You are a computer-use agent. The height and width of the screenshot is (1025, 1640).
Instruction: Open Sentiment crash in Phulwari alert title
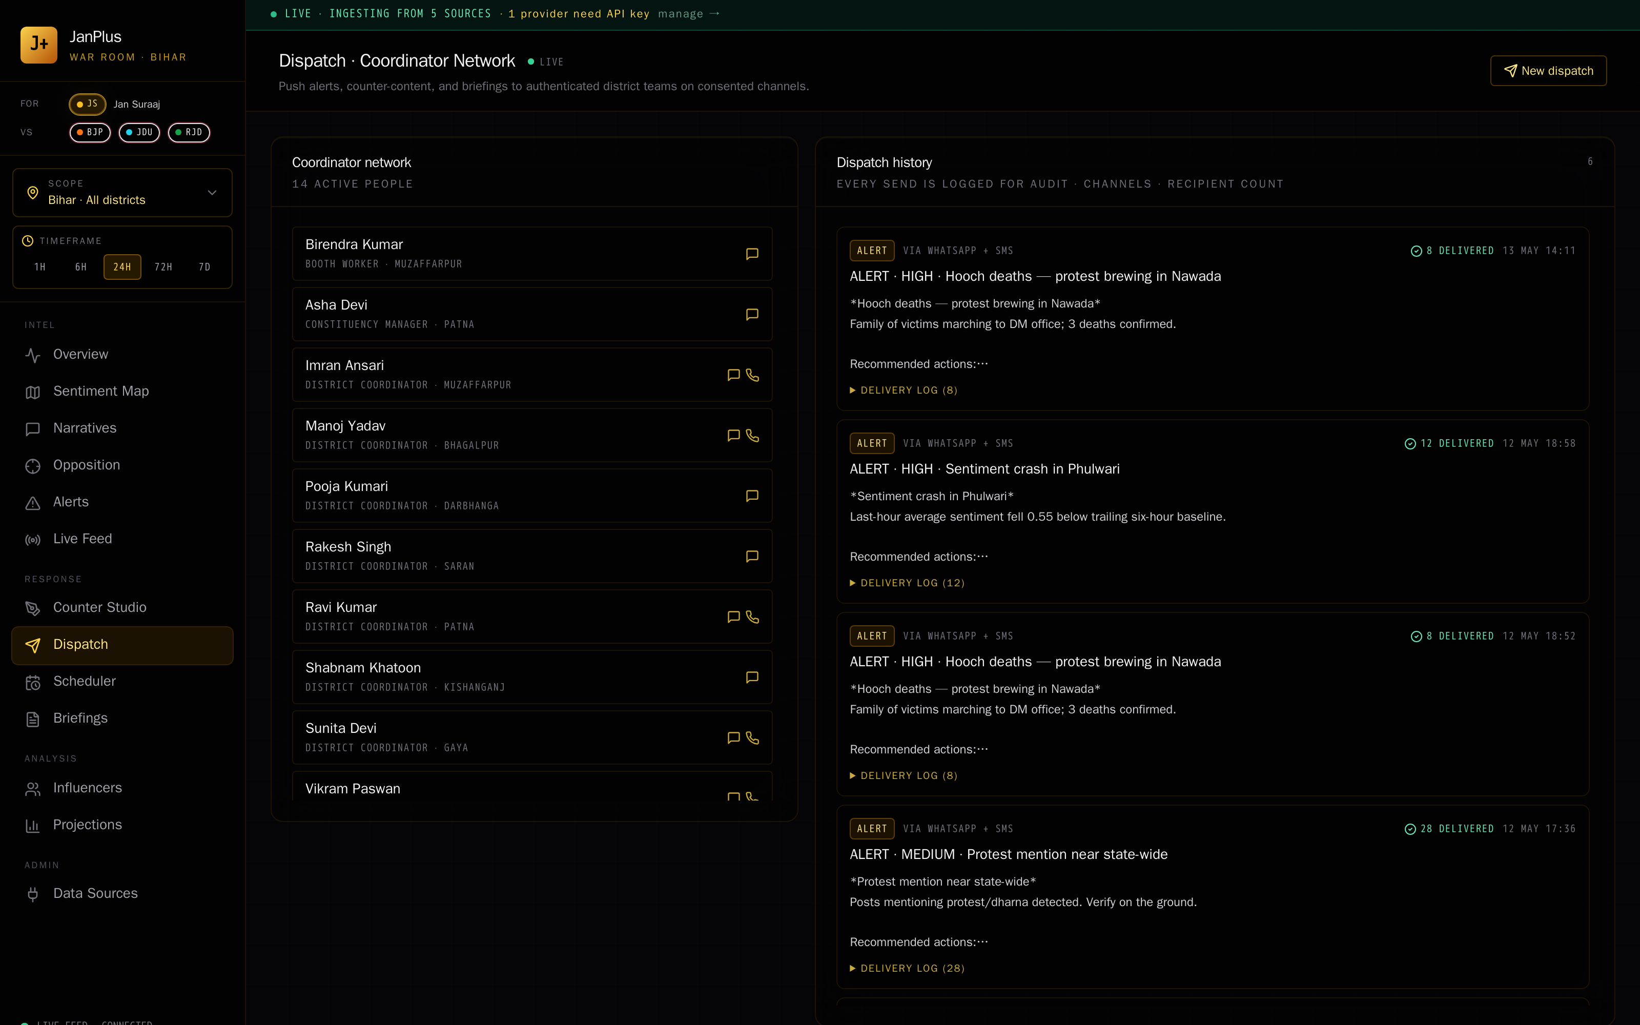tap(985, 469)
